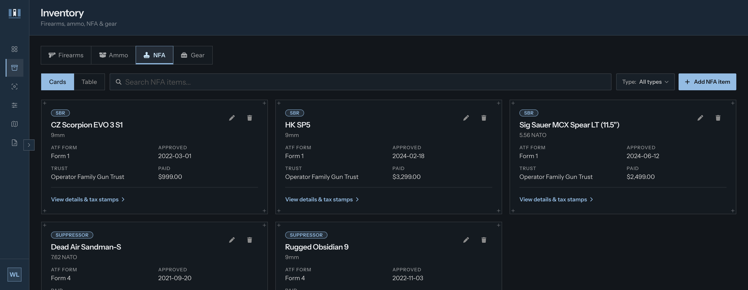The image size is (748, 290).
Task: Expand HK SP5 details & tax stamps
Action: [x=322, y=199]
